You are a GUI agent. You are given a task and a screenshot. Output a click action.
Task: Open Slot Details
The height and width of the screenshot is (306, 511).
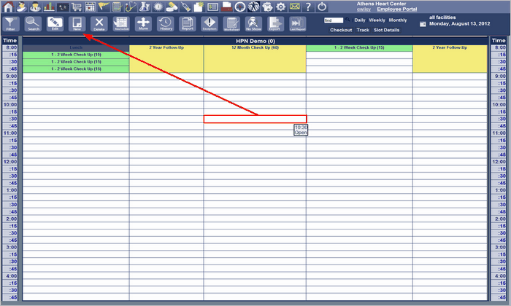[386, 30]
